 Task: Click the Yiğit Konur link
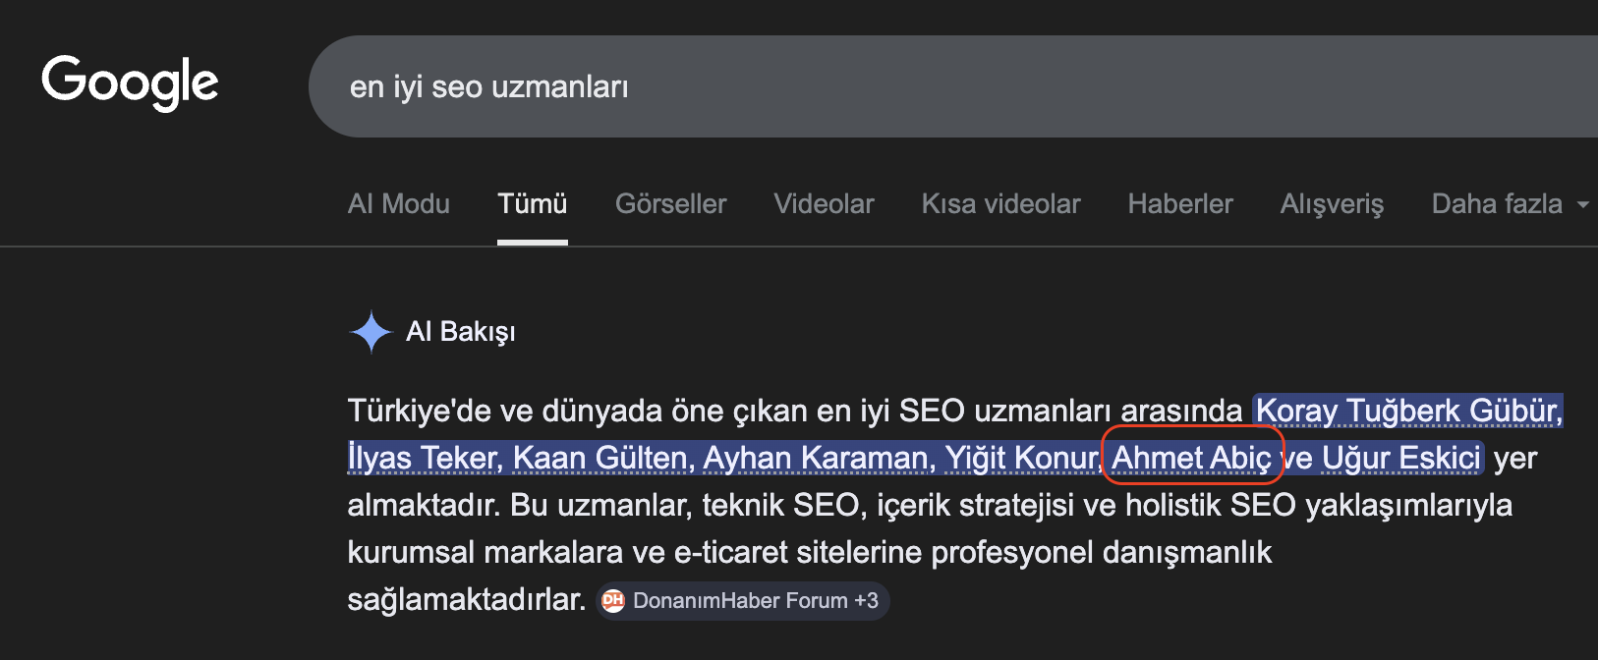(1021, 458)
